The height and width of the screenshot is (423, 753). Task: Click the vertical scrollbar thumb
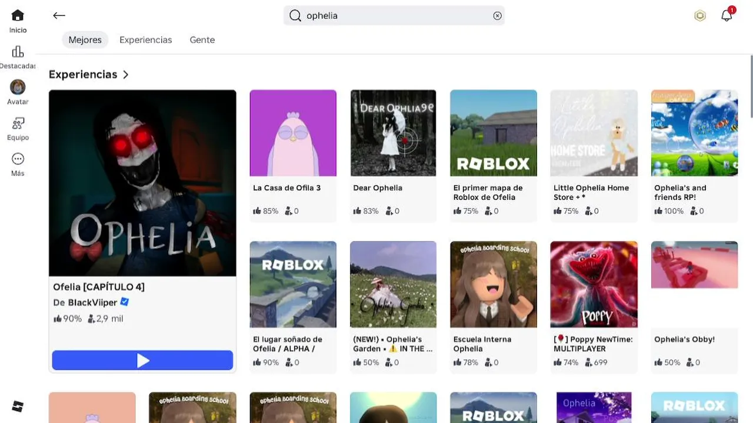[751, 87]
